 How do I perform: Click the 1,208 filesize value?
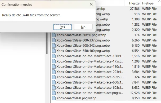[136, 61]
